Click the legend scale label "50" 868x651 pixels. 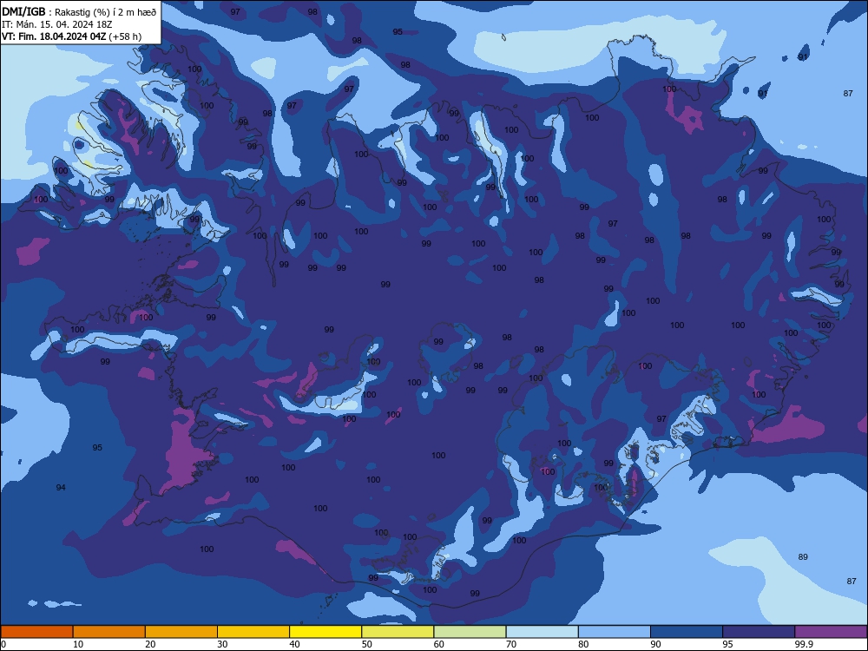(366, 644)
